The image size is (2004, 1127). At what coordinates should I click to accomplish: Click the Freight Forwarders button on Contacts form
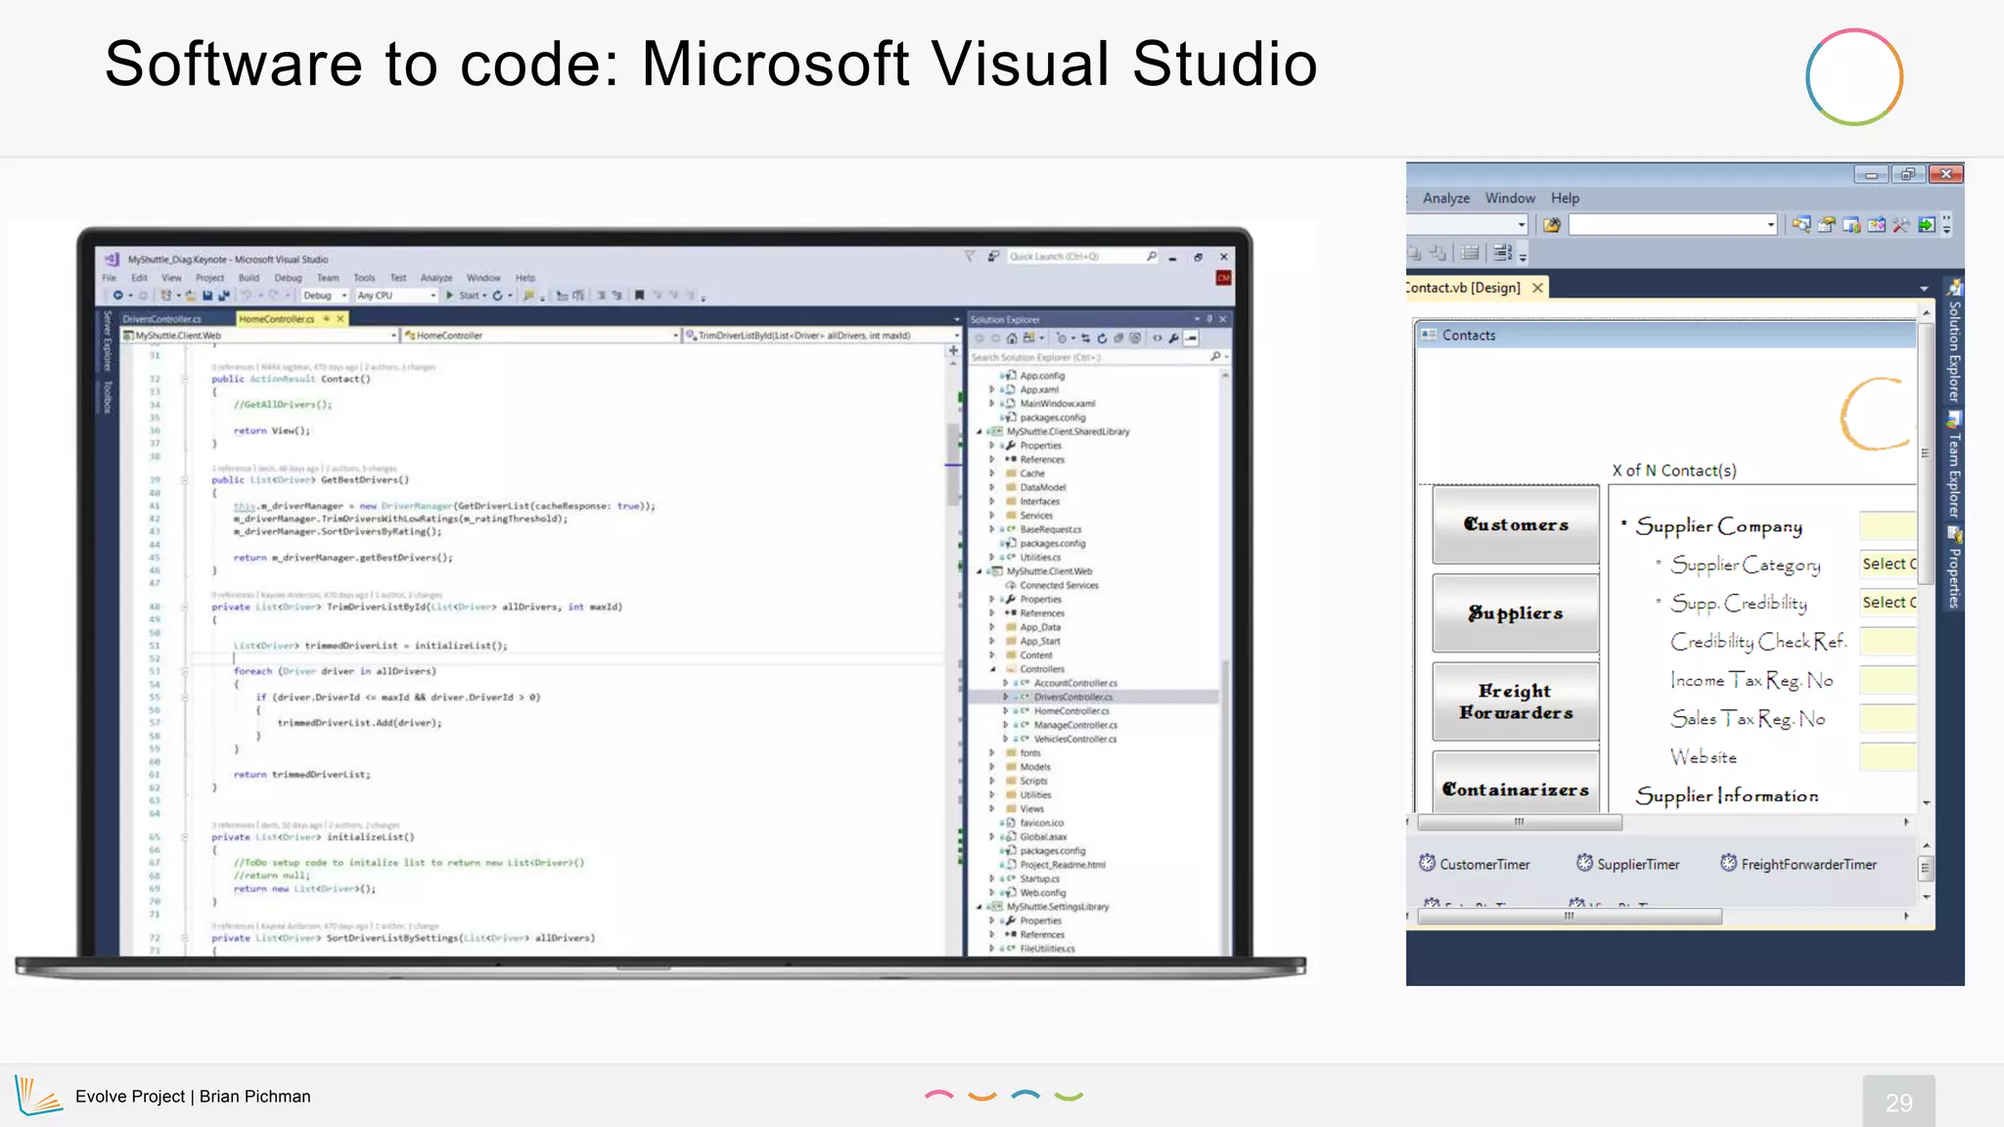click(1516, 701)
